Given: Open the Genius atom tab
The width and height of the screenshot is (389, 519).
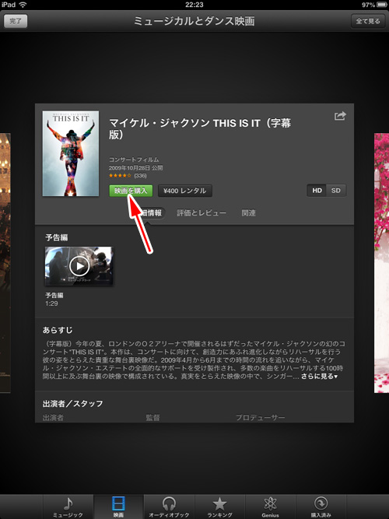Looking at the screenshot, I should (x=270, y=507).
